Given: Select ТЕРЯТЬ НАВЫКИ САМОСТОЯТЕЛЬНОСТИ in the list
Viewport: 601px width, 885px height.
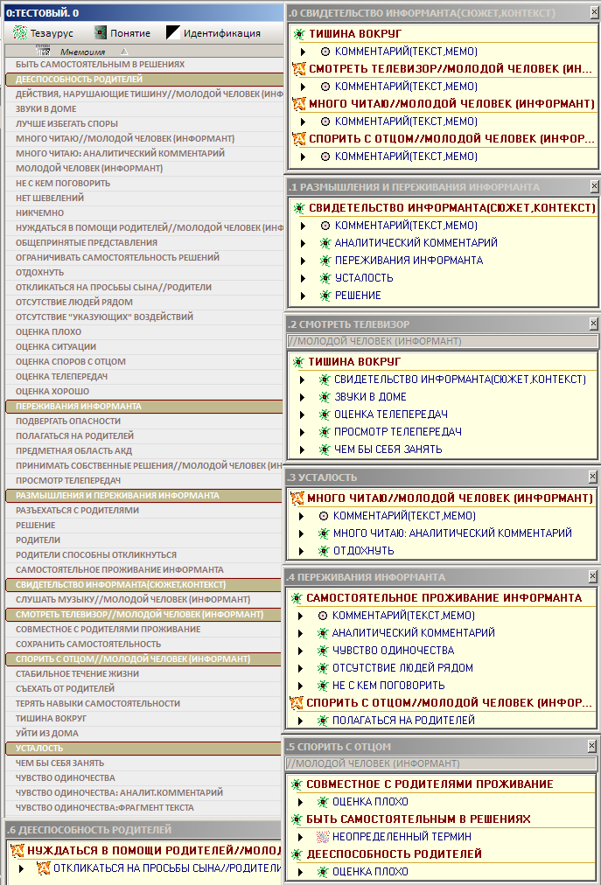Looking at the screenshot, I should (144, 703).
